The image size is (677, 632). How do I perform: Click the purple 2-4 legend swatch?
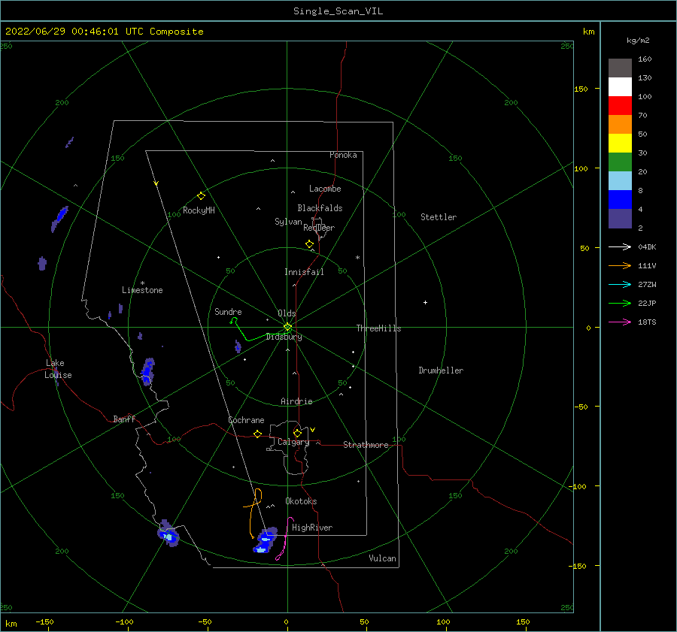coord(620,218)
